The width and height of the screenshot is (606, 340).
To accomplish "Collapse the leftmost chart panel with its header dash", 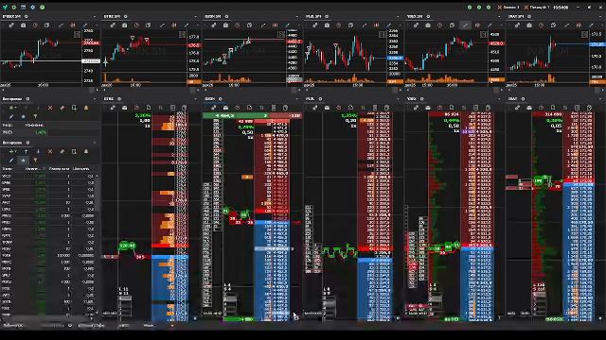I will [95, 17].
